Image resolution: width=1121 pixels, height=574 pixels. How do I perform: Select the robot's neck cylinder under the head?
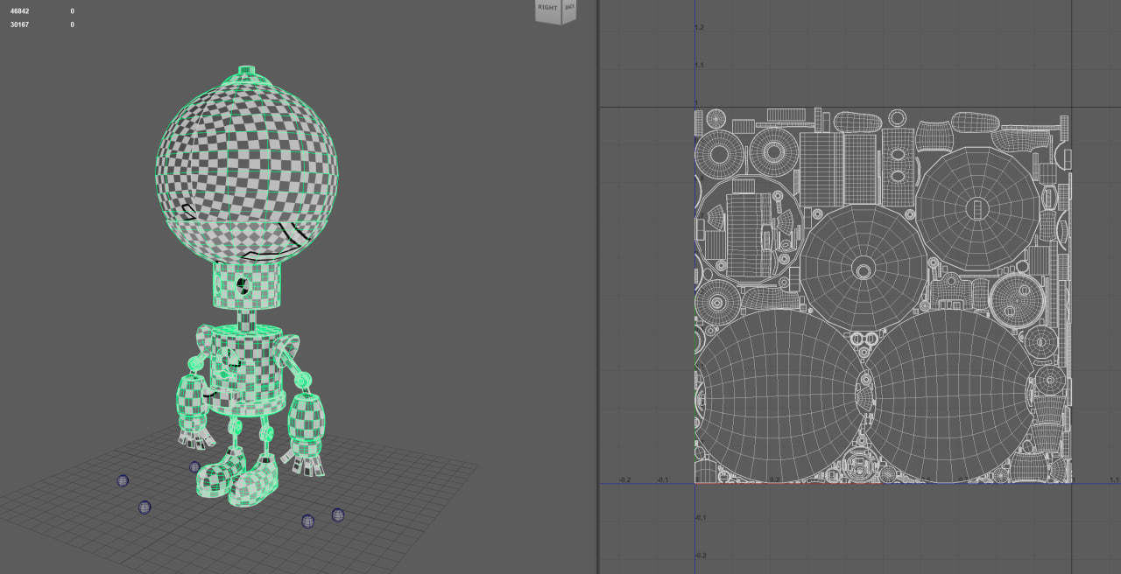coord(245,287)
